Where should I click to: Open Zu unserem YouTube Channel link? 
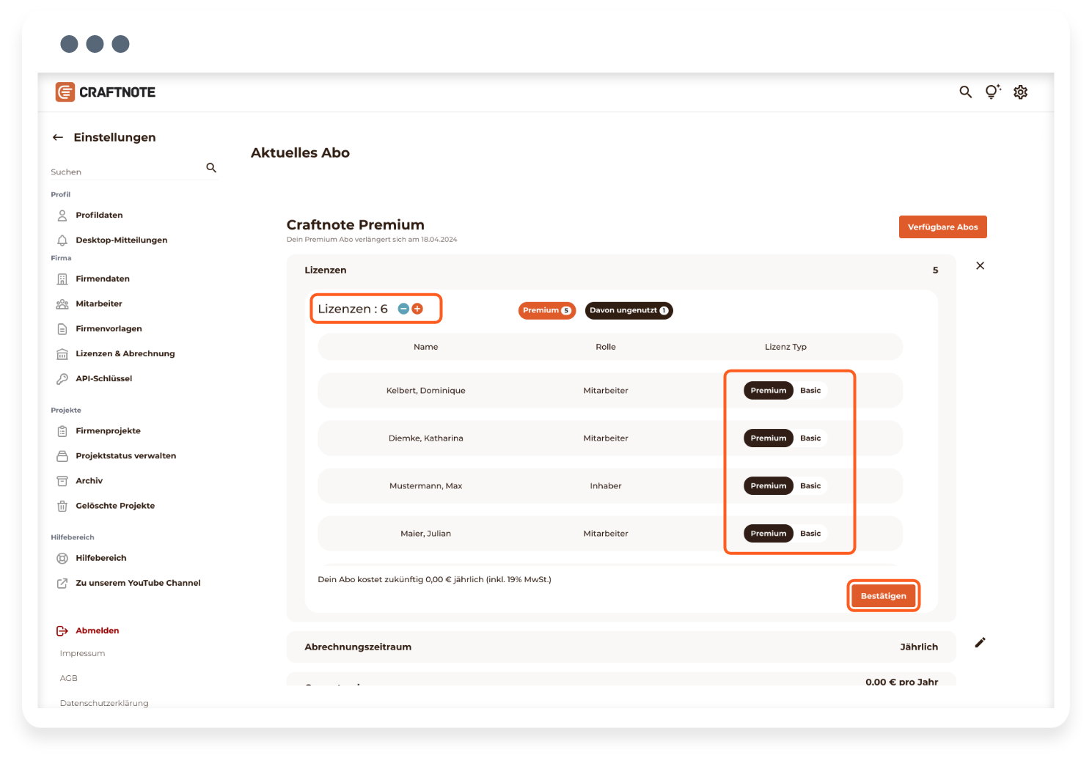138,583
